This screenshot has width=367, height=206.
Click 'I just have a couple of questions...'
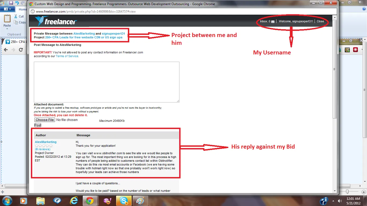98,183
